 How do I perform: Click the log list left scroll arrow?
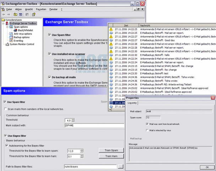pyautogui.click(x=110, y=110)
